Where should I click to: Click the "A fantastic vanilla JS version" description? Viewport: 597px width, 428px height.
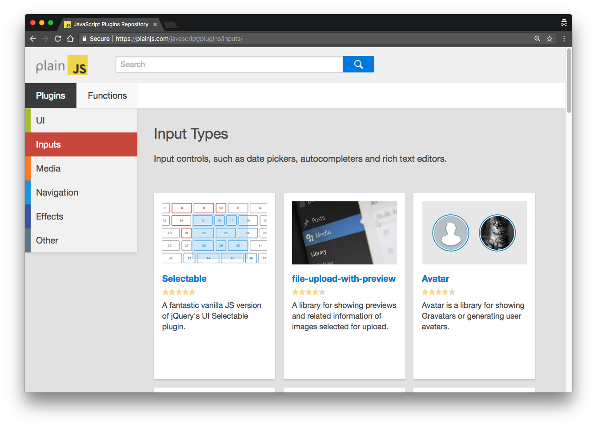point(212,316)
